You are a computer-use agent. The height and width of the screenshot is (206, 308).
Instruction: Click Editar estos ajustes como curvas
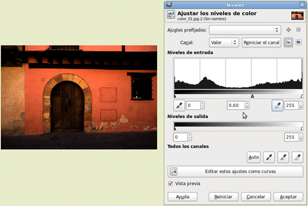(x=236, y=171)
